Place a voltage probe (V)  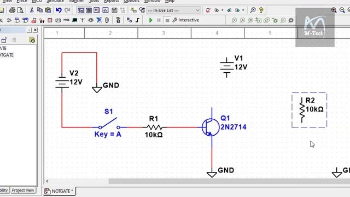click(x=234, y=20)
